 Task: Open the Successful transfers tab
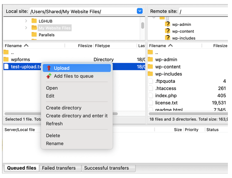pos(106,168)
